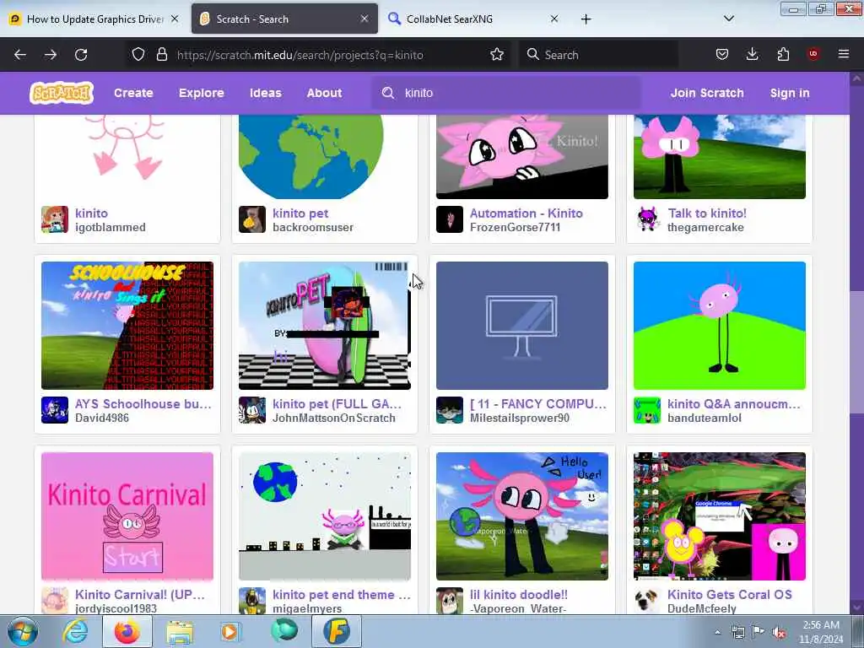Click the Firefox taskbar icon
The image size is (864, 648).
pyautogui.click(x=127, y=631)
